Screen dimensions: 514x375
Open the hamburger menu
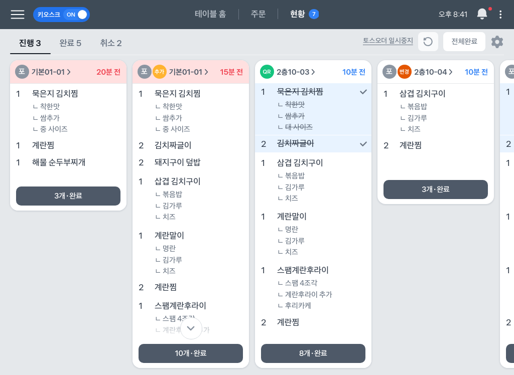[18, 14]
